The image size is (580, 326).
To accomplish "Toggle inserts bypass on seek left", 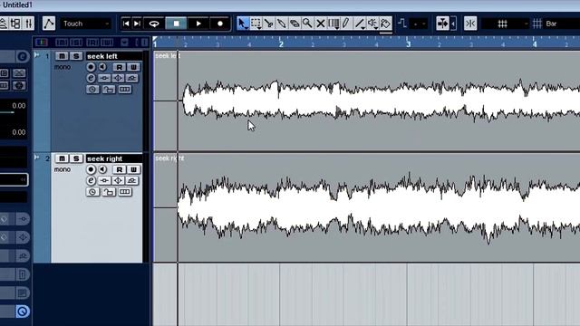I will coord(105,78).
